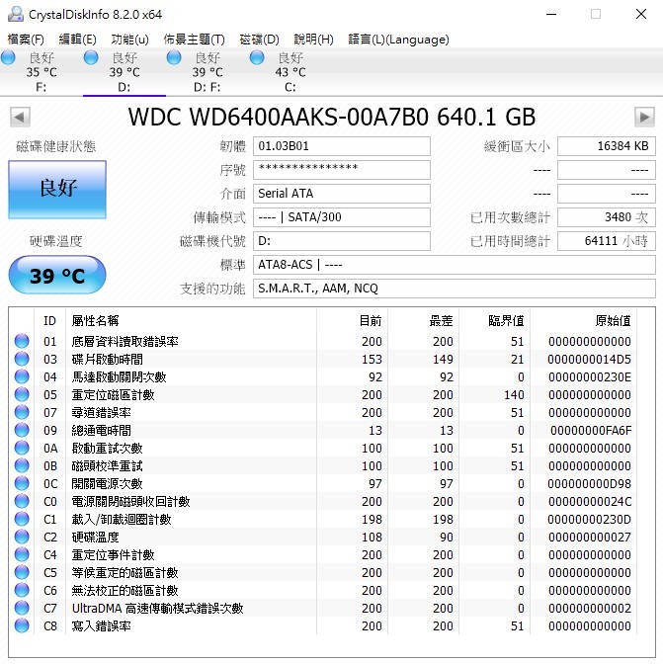The height and width of the screenshot is (664, 663).
Task: Open the 磁碟(D) menu
Action: 260,40
